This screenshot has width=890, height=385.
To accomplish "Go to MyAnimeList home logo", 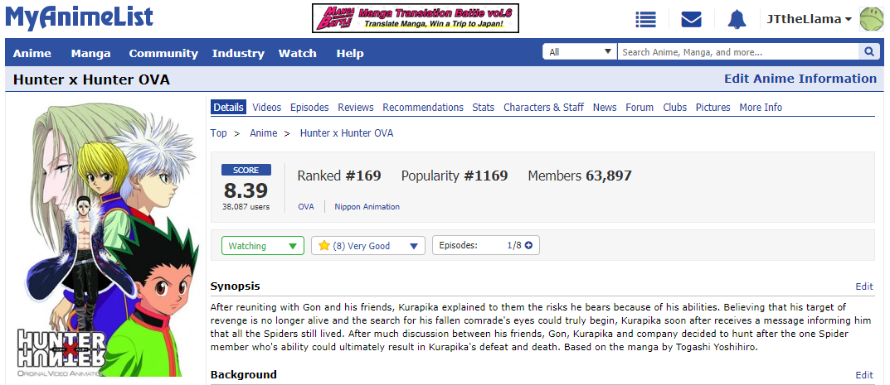I will coord(80,17).
